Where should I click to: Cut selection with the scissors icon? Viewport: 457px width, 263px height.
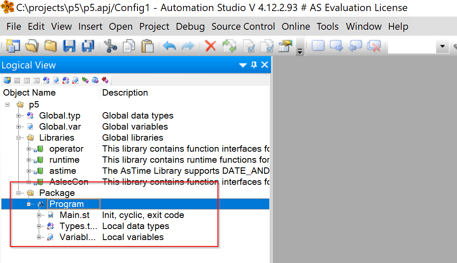(x=110, y=46)
